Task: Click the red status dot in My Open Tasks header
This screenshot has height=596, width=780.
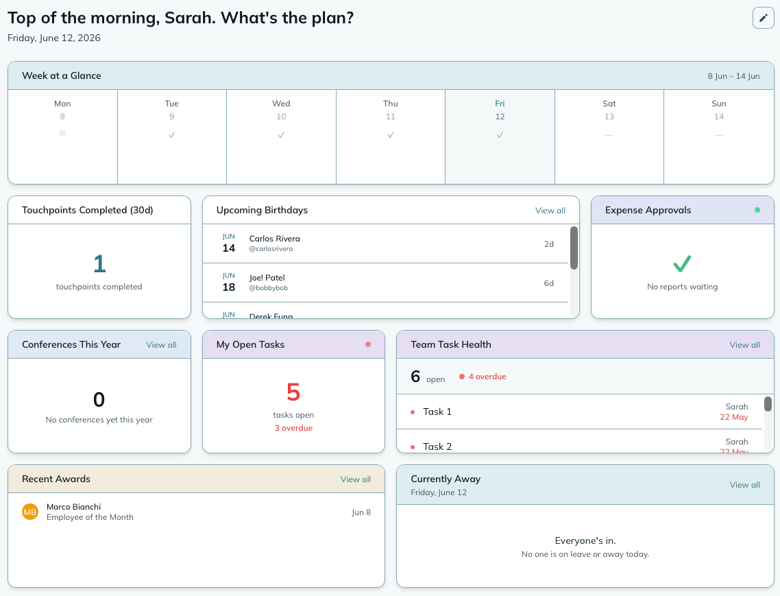Action: tap(368, 344)
